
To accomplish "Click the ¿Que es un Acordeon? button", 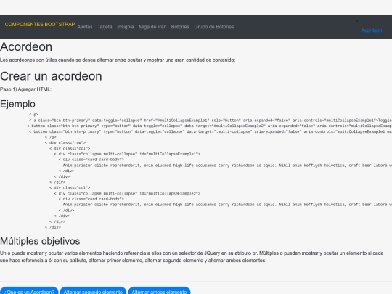I will point(29,291).
